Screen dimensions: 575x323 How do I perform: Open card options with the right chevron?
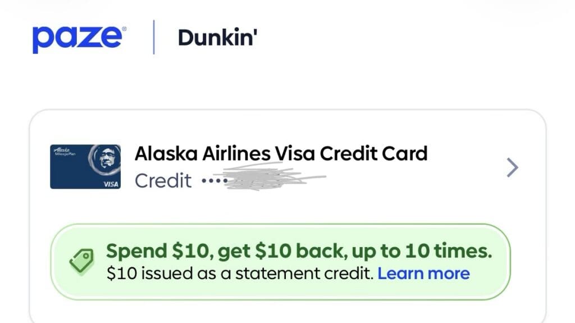click(x=512, y=168)
